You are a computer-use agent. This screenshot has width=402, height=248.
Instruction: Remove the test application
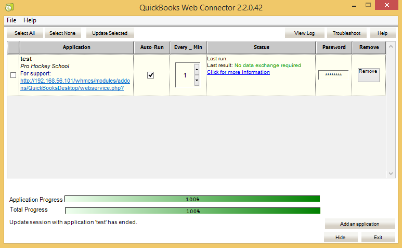[x=368, y=75]
